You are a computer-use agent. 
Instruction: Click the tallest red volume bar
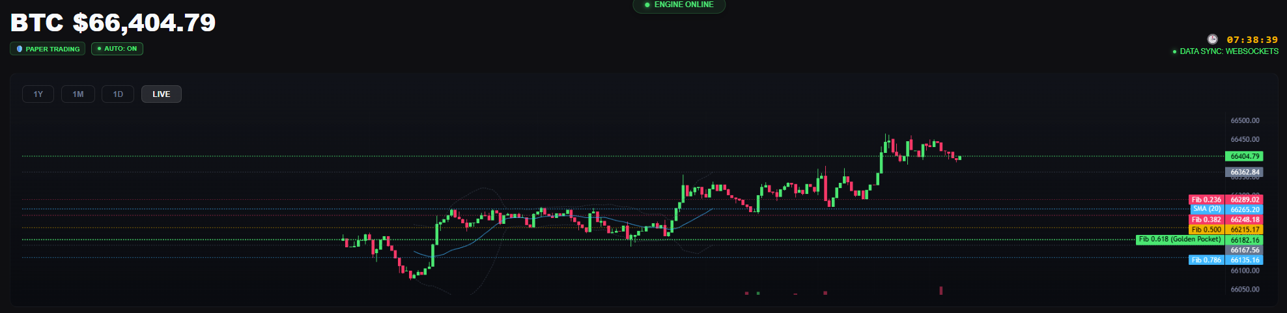tap(940, 290)
